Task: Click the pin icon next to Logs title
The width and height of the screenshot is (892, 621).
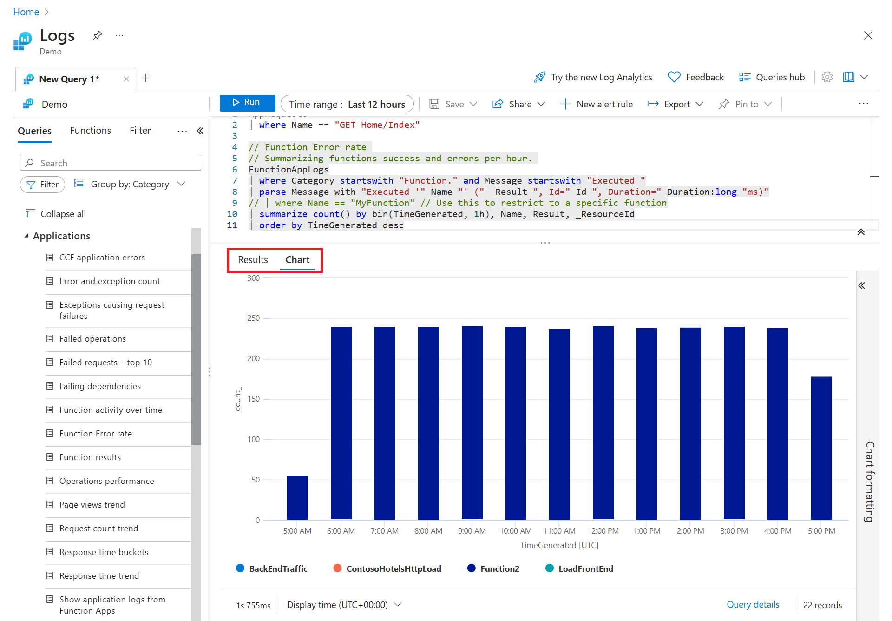Action: point(97,36)
